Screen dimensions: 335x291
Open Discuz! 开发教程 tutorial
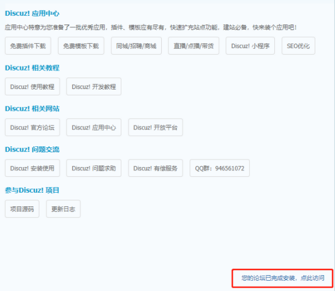pos(94,87)
